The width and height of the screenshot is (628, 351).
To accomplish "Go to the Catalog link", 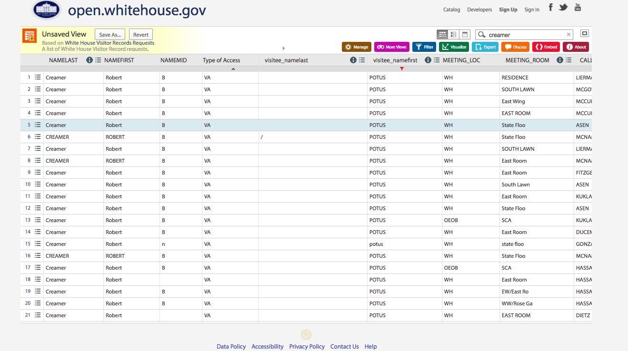I will click(x=452, y=10).
